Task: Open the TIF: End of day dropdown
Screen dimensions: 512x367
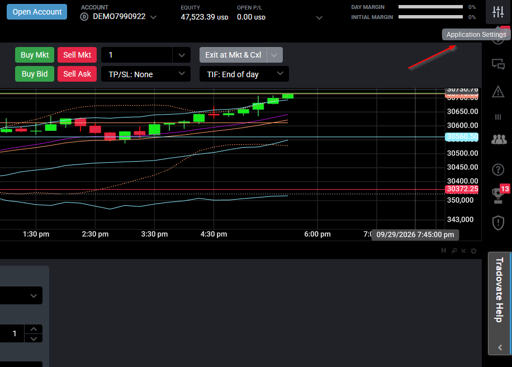Action: click(244, 74)
